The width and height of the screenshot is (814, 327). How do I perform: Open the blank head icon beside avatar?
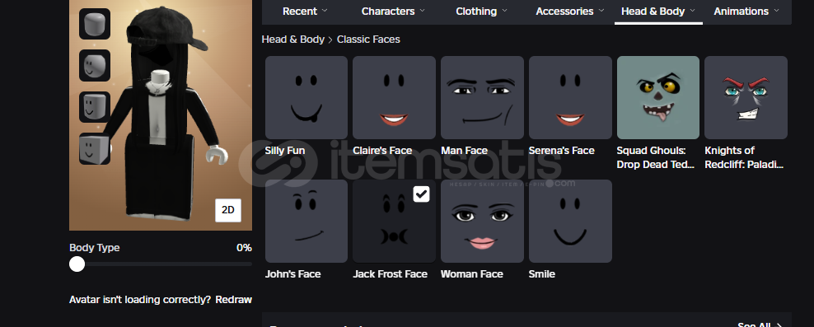pyautogui.click(x=95, y=24)
